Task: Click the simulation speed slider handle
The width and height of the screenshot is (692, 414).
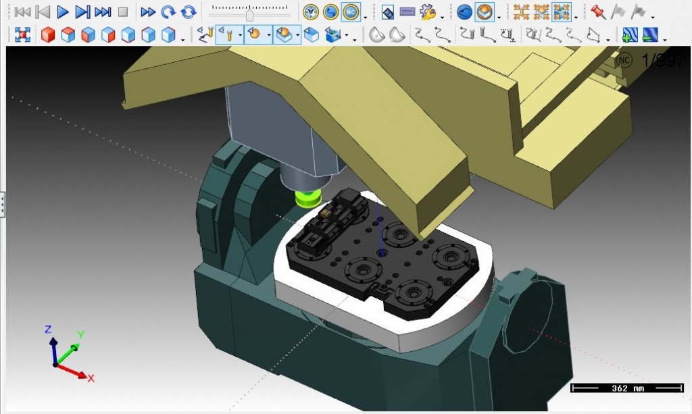Action: point(250,16)
